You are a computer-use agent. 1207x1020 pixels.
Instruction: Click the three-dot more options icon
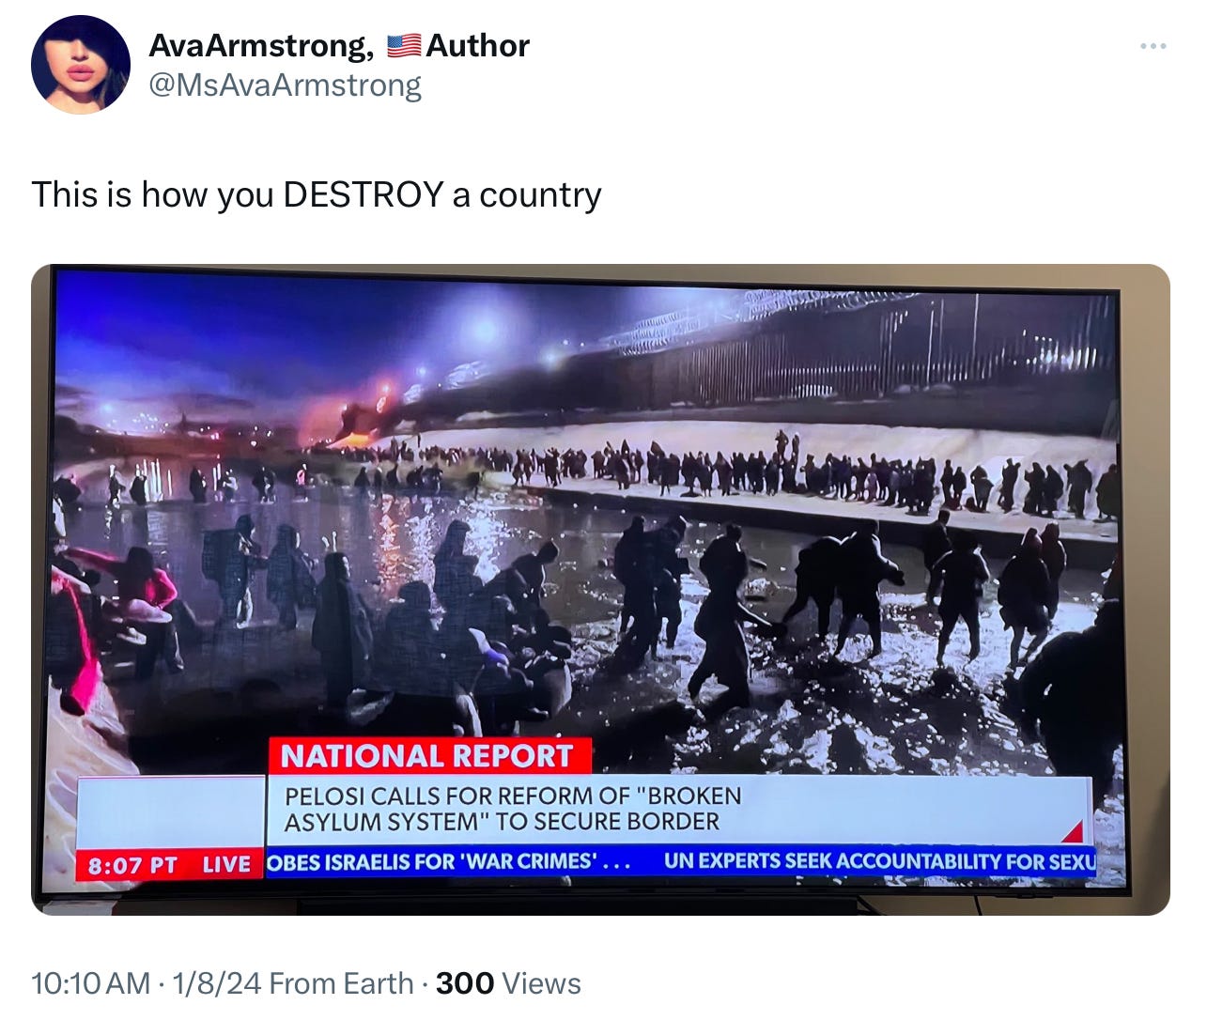coord(1153,46)
